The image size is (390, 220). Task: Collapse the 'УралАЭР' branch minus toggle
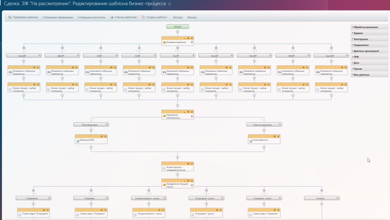(x=331, y=48)
